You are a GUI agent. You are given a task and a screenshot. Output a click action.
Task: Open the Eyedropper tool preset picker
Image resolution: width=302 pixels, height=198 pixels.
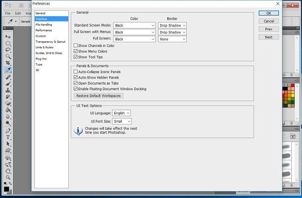[16, 21]
